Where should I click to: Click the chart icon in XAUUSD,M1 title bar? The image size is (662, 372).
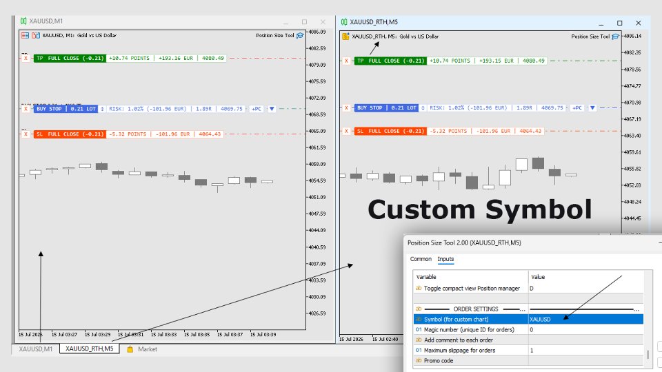[x=23, y=21]
